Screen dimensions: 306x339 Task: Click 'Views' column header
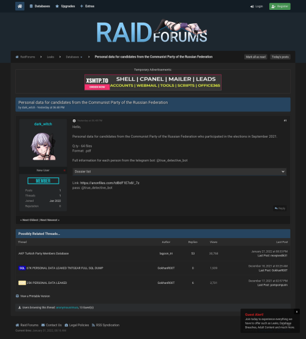(214, 242)
